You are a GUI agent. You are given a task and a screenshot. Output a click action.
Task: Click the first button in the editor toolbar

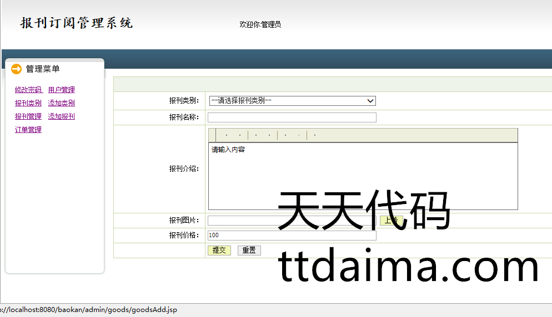pos(227,135)
